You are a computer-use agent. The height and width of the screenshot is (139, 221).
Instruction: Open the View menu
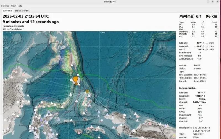click(13, 6)
